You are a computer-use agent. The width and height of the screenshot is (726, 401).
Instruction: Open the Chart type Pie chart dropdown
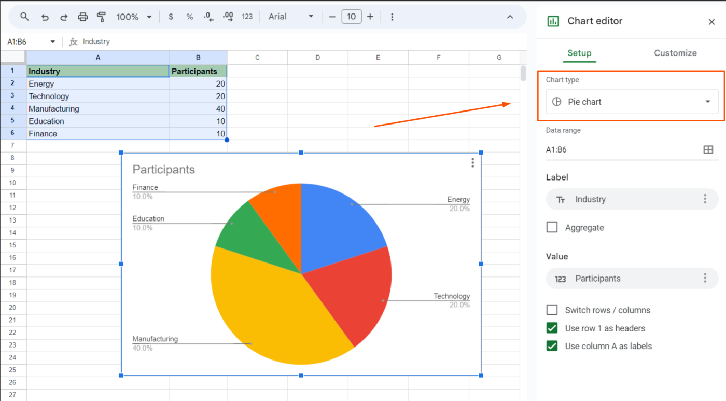632,102
